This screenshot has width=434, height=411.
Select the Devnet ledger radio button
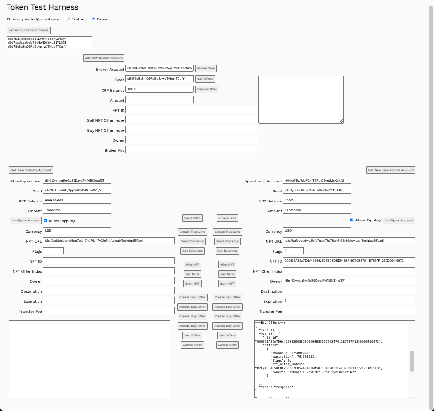click(94, 19)
